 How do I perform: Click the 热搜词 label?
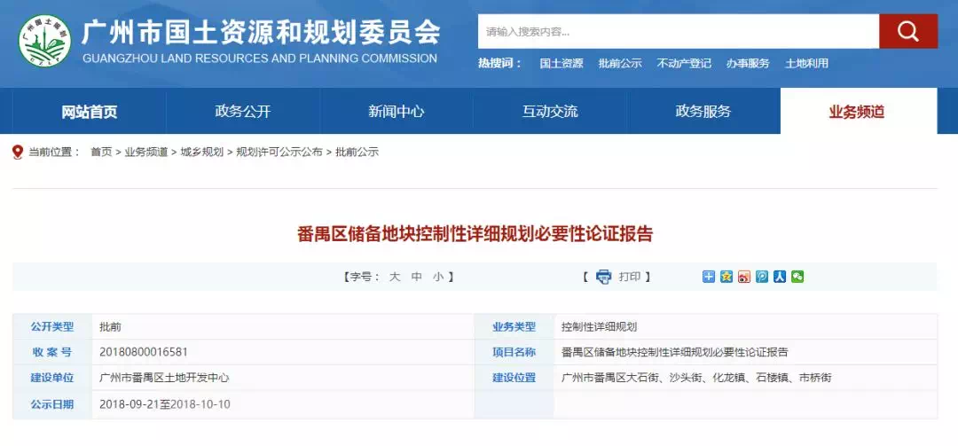point(499,64)
